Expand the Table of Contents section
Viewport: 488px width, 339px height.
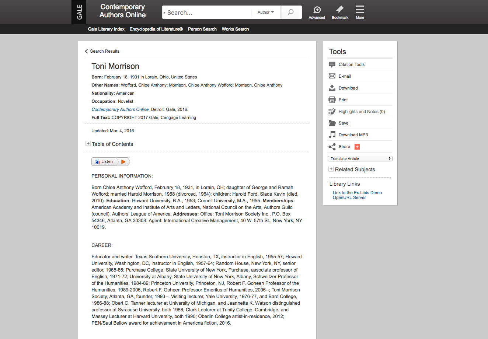point(88,144)
